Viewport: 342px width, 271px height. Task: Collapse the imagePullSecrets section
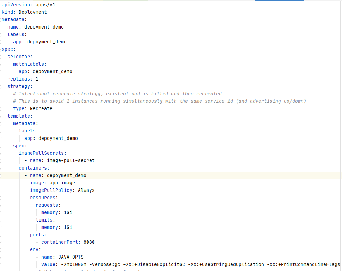click(2, 153)
